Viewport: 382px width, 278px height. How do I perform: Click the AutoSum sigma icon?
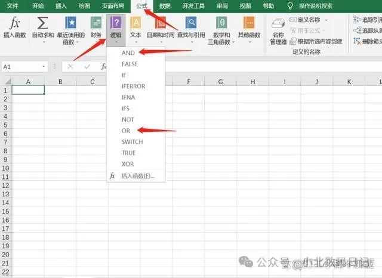(x=42, y=23)
